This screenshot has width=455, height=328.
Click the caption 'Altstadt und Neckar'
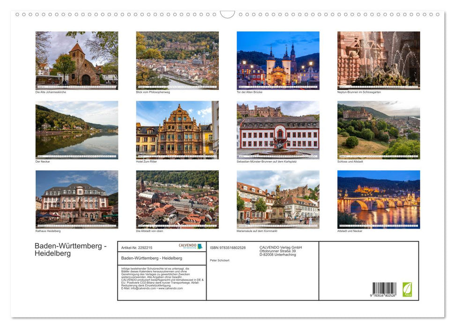350,231
